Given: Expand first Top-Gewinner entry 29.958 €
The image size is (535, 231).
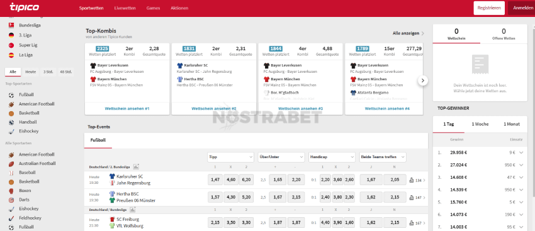Looking at the screenshot, I should click(x=521, y=153).
